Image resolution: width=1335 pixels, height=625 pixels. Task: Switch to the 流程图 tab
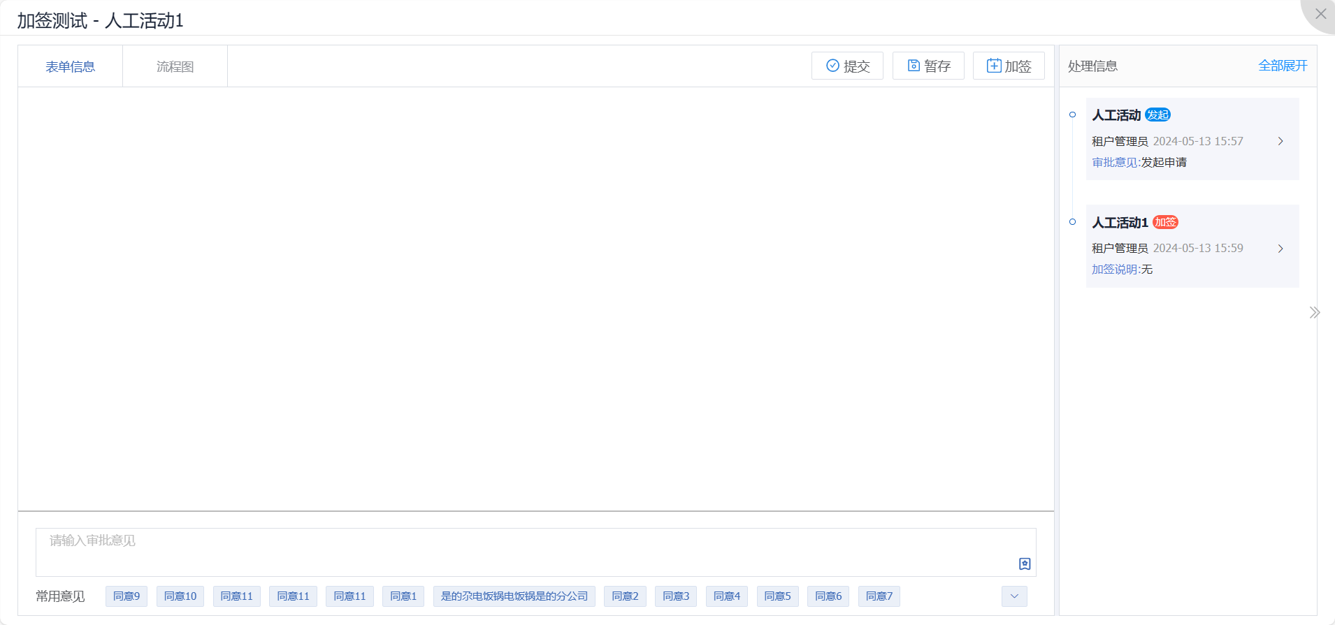[175, 66]
